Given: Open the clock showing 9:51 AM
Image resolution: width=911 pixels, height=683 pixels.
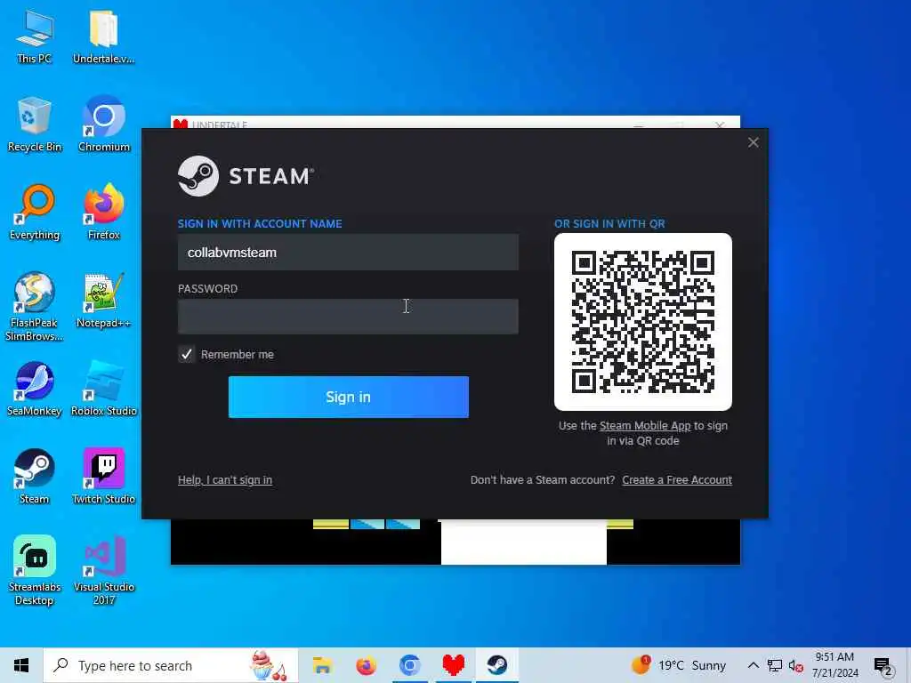Looking at the screenshot, I should point(834,665).
